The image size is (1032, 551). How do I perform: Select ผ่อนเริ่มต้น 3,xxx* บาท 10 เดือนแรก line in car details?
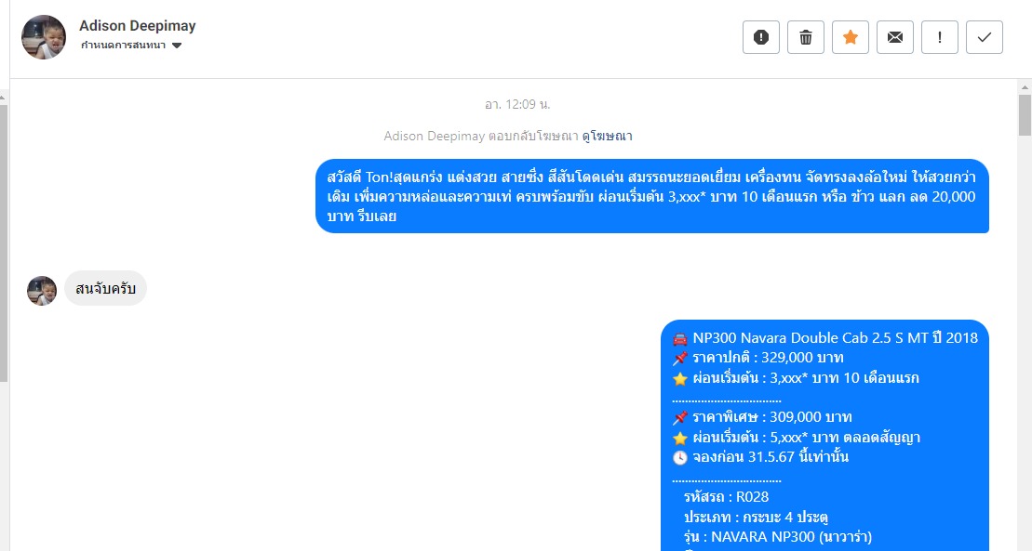coord(796,378)
